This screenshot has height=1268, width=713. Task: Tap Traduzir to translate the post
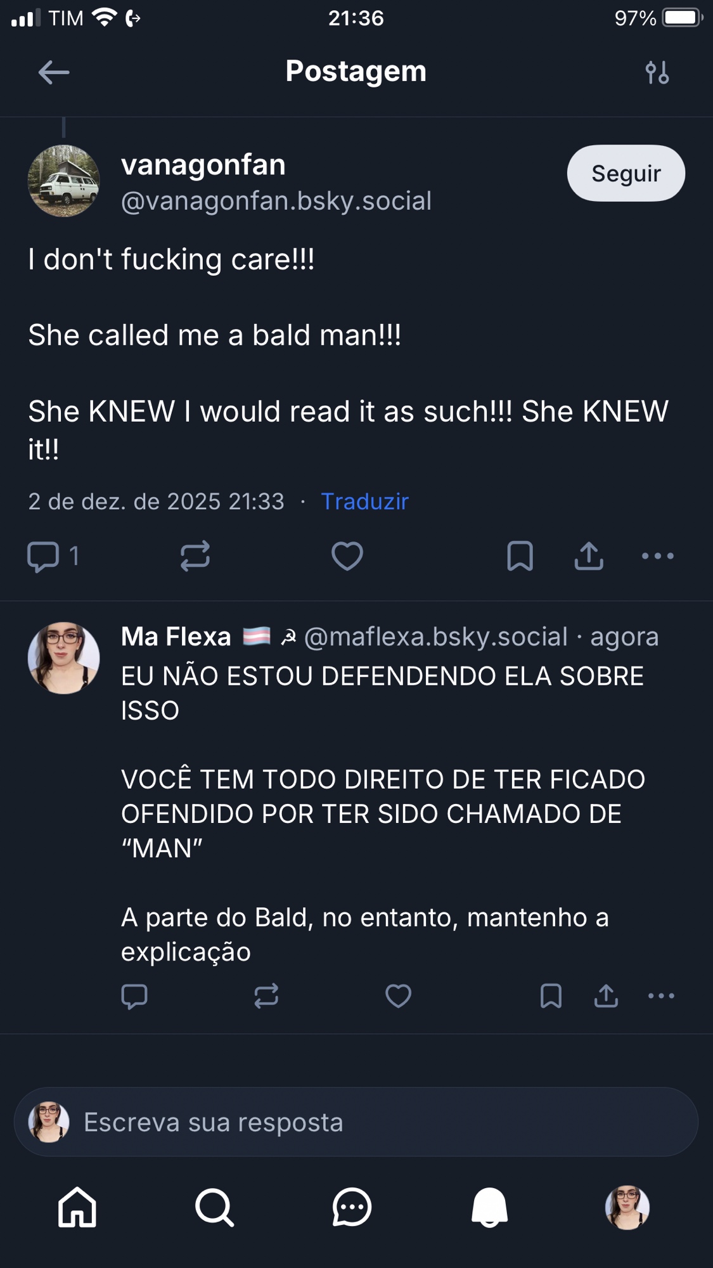[364, 501]
